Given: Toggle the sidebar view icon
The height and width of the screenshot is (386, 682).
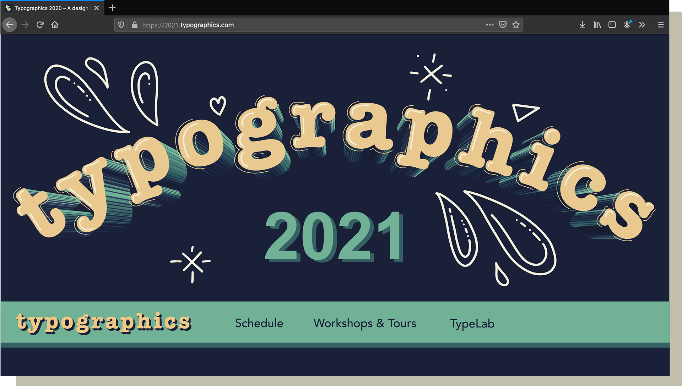Looking at the screenshot, I should click(x=612, y=25).
